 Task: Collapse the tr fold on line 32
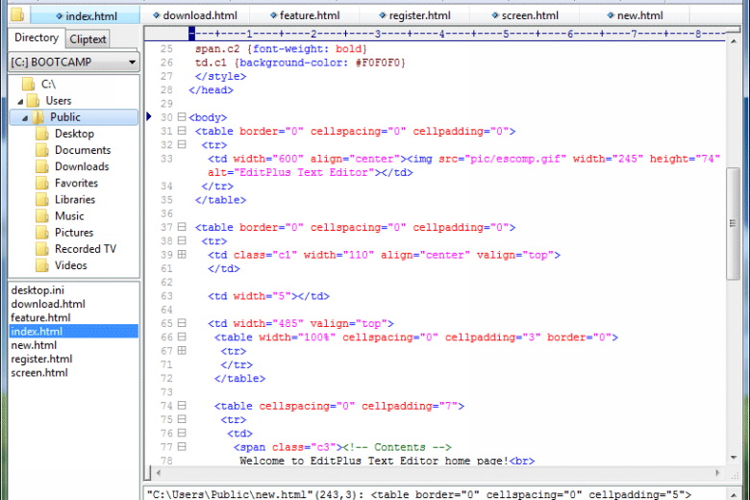point(182,144)
